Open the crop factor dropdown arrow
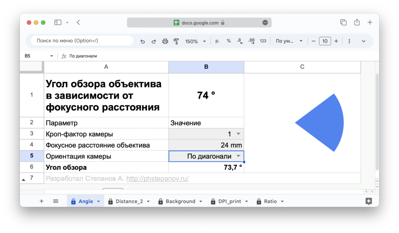The width and height of the screenshot is (399, 233). click(238, 134)
